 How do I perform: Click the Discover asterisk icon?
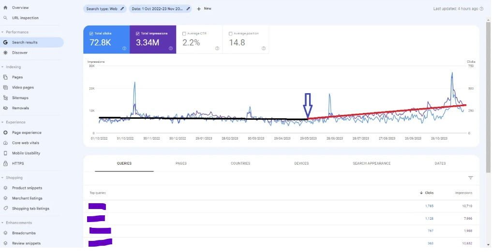pyautogui.click(x=5, y=53)
